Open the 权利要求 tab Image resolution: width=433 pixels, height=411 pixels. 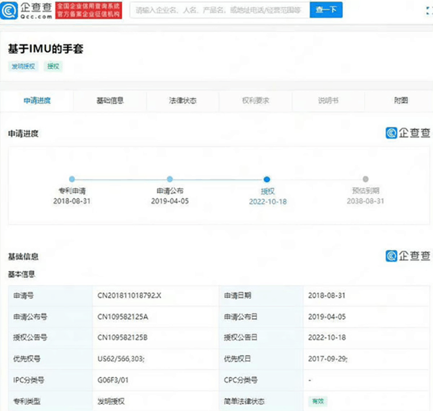(x=256, y=101)
